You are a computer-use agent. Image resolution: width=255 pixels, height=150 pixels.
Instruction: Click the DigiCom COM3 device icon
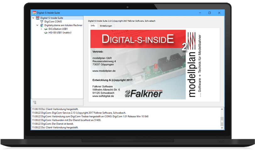pyautogui.click(x=42, y=22)
